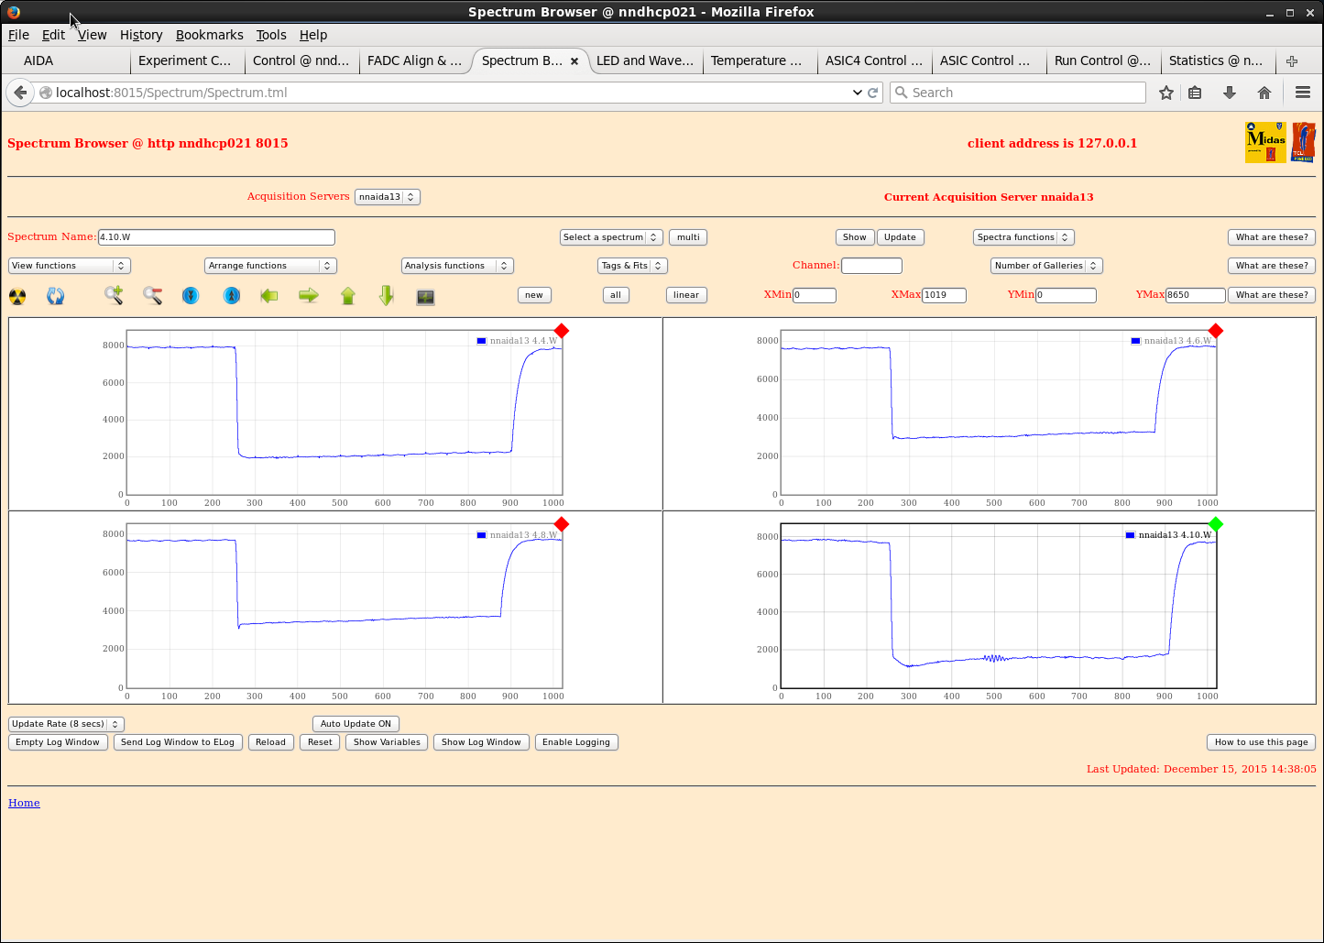This screenshot has width=1324, height=943.
Task: Click the blue refresh arrows icon
Action: tap(56, 296)
